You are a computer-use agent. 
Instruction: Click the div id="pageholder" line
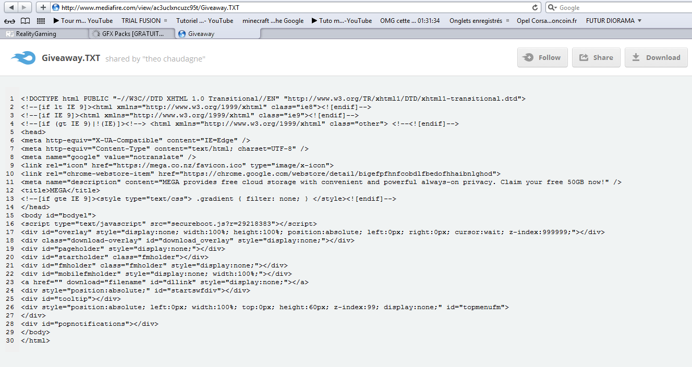coord(123,249)
